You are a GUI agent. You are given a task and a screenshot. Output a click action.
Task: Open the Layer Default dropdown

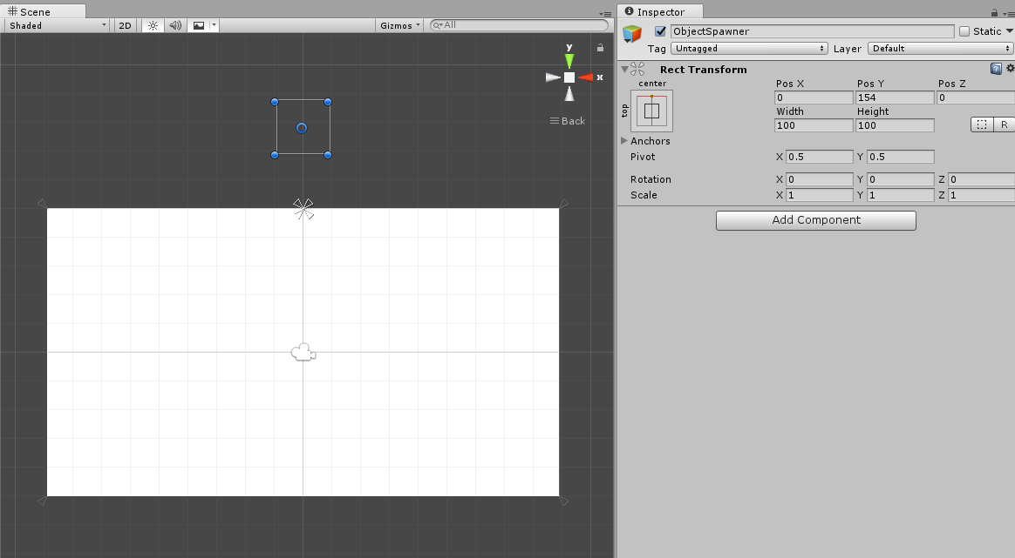click(x=940, y=49)
